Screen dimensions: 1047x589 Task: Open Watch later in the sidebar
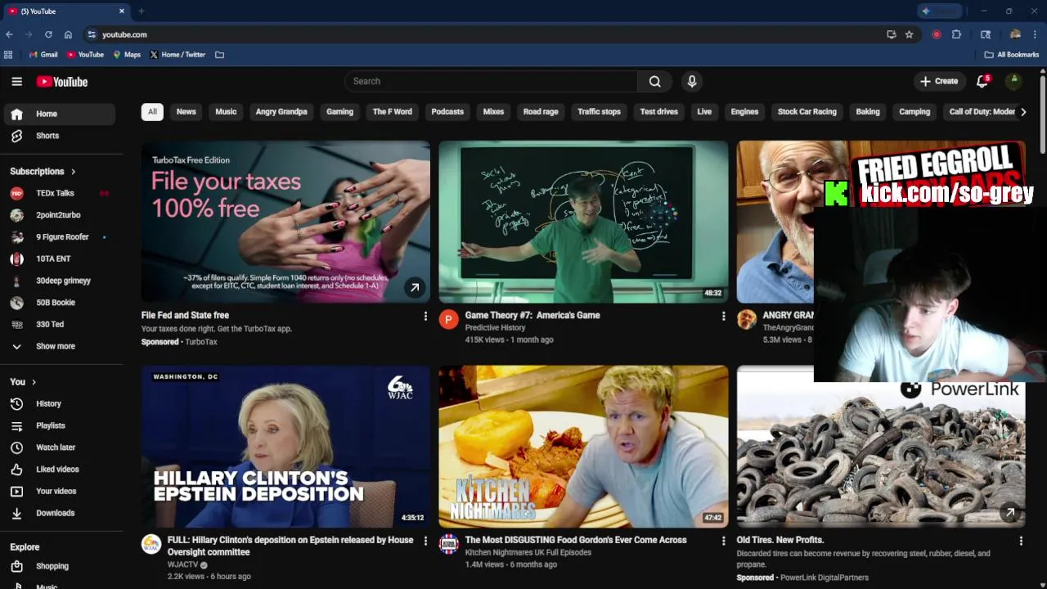coord(60,447)
